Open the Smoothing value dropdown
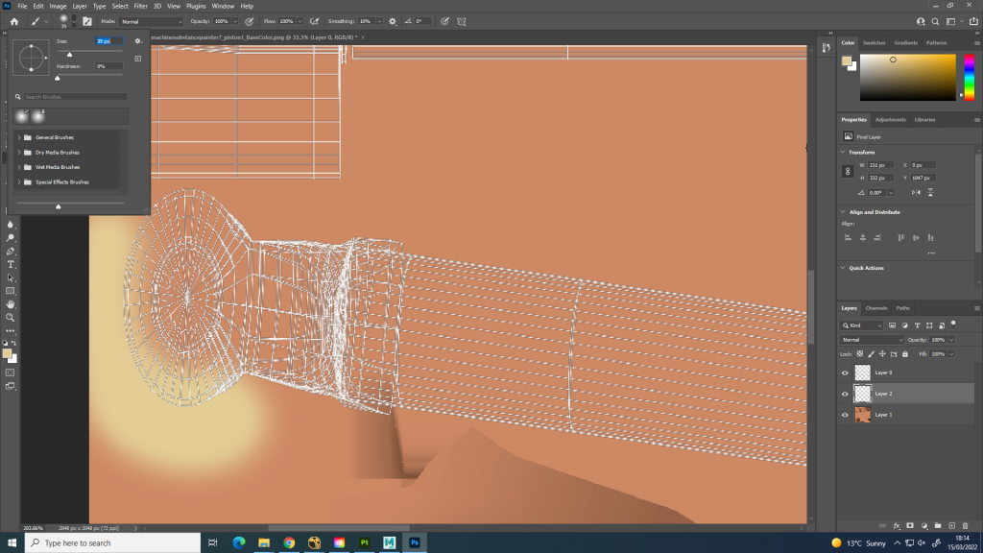This screenshot has height=553, width=983. click(379, 21)
